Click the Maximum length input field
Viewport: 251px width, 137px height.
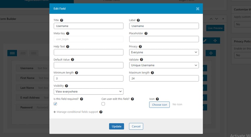[164, 78]
